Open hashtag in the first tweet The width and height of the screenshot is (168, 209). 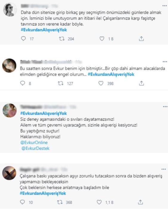[44, 30]
